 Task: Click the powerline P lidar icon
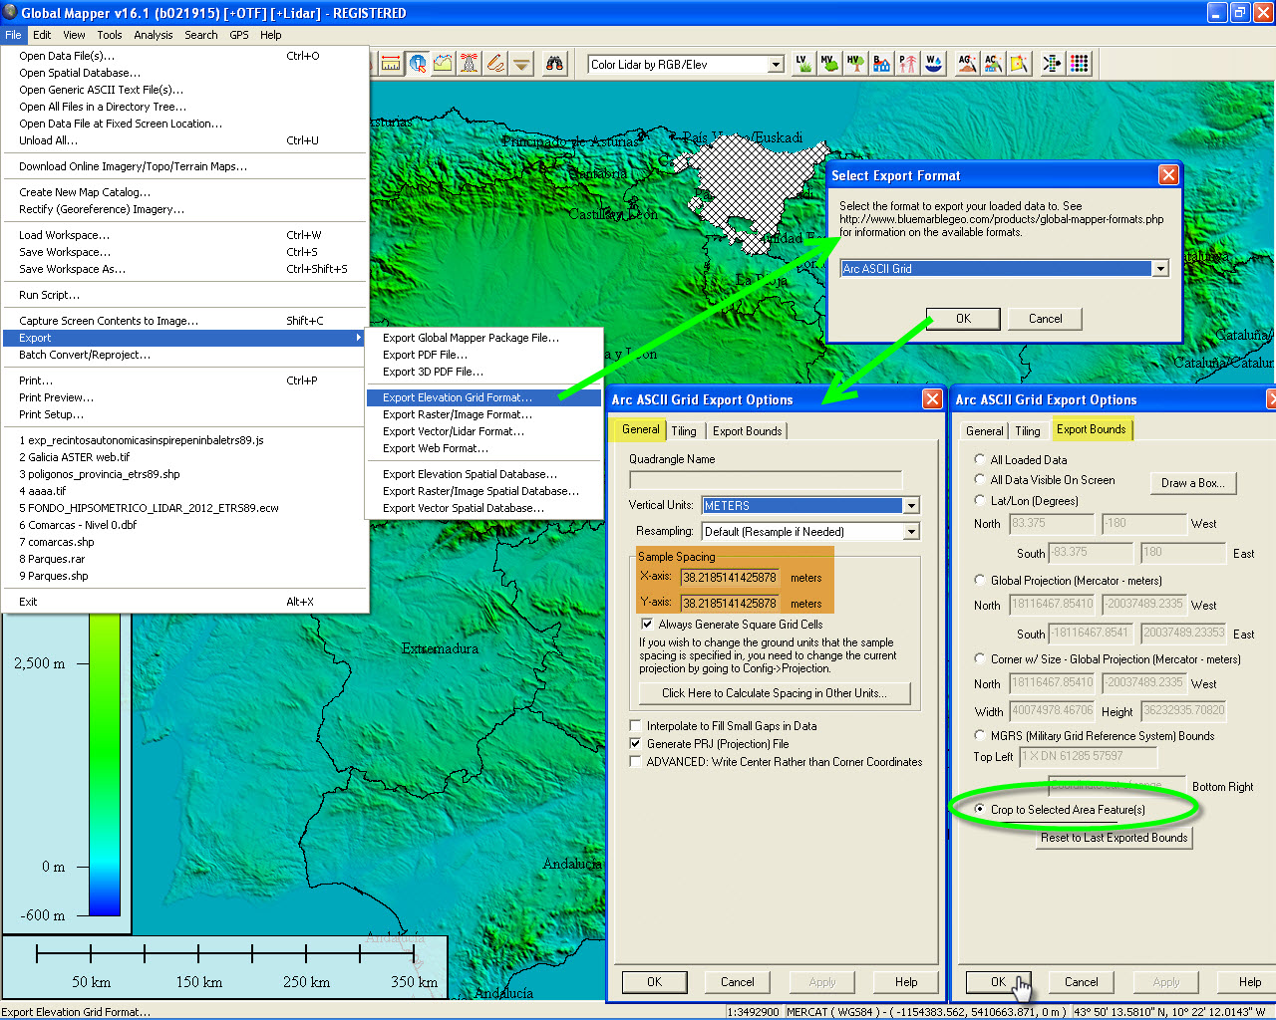pyautogui.click(x=907, y=63)
